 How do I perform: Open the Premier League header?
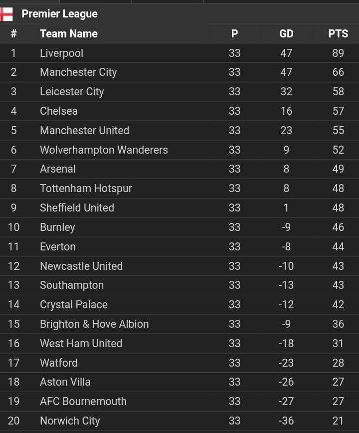tap(59, 14)
